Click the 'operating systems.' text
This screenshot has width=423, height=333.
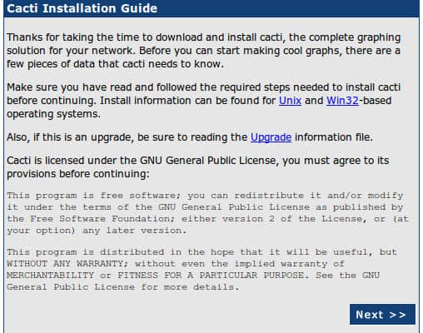[53, 114]
